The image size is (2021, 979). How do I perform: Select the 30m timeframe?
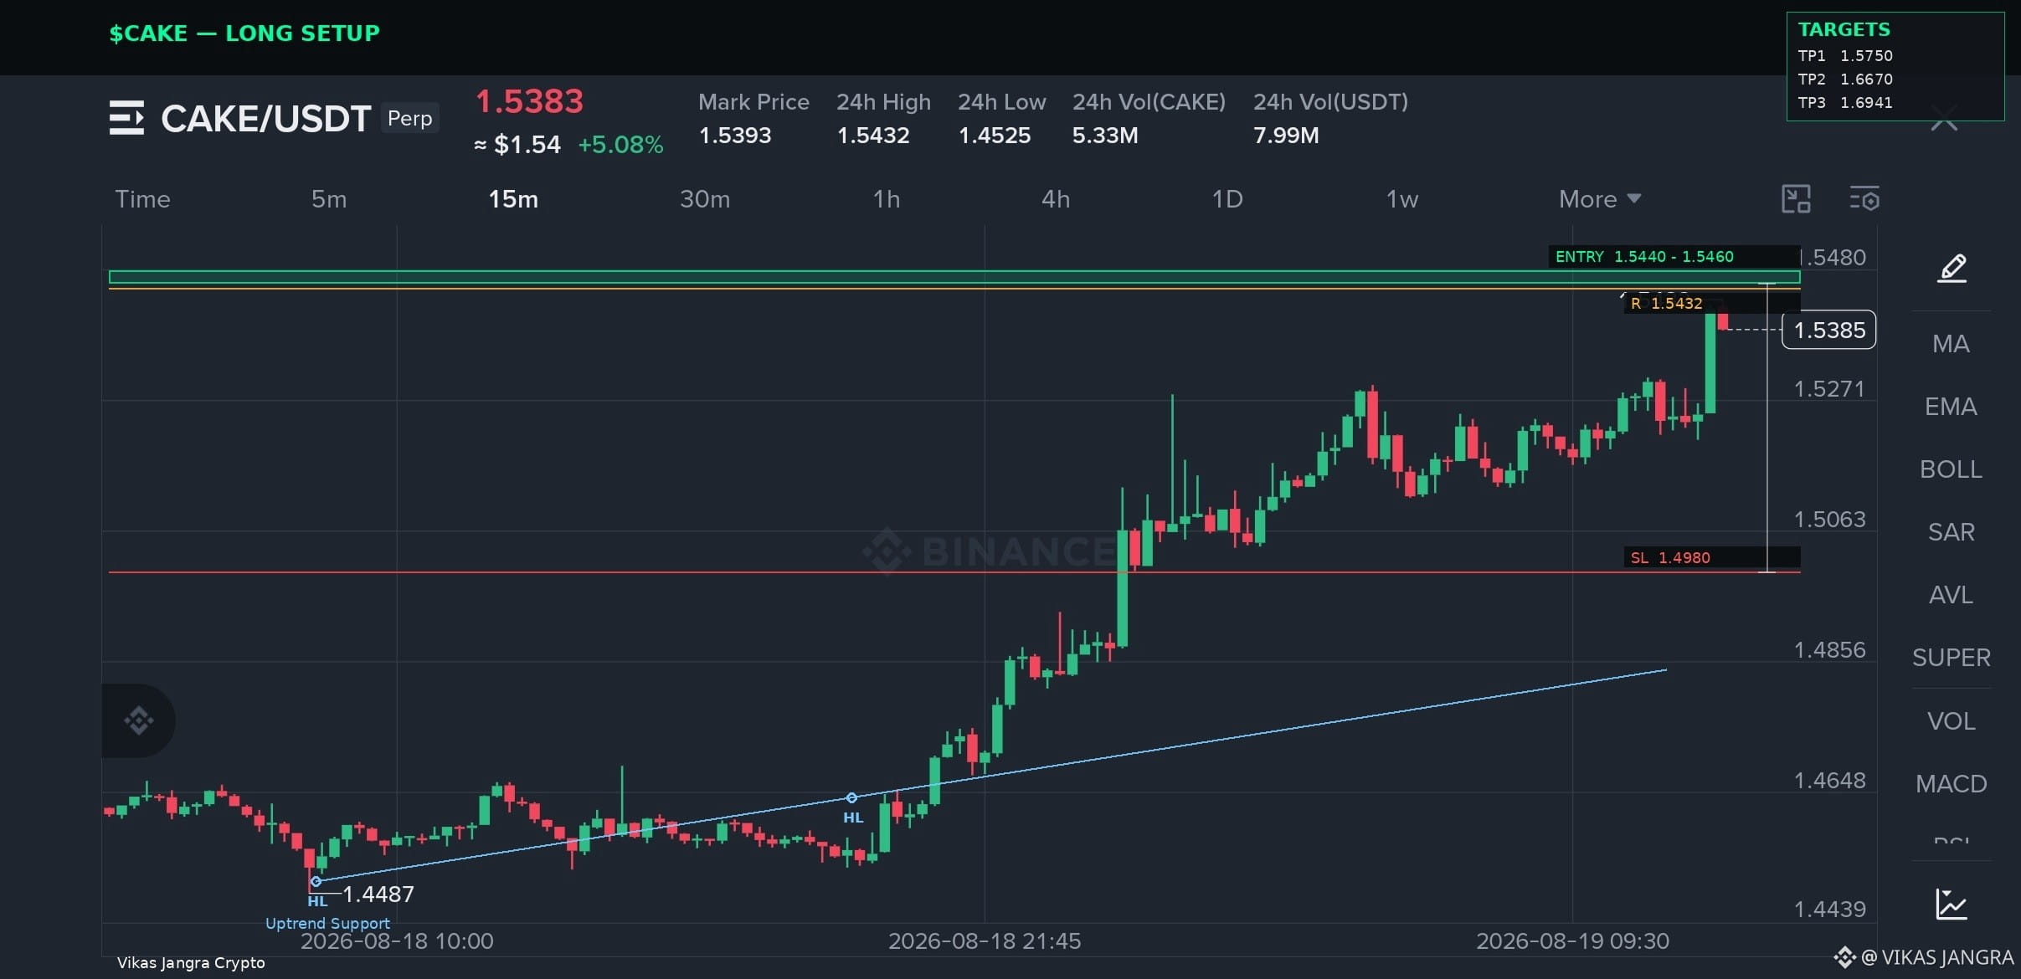tap(705, 199)
